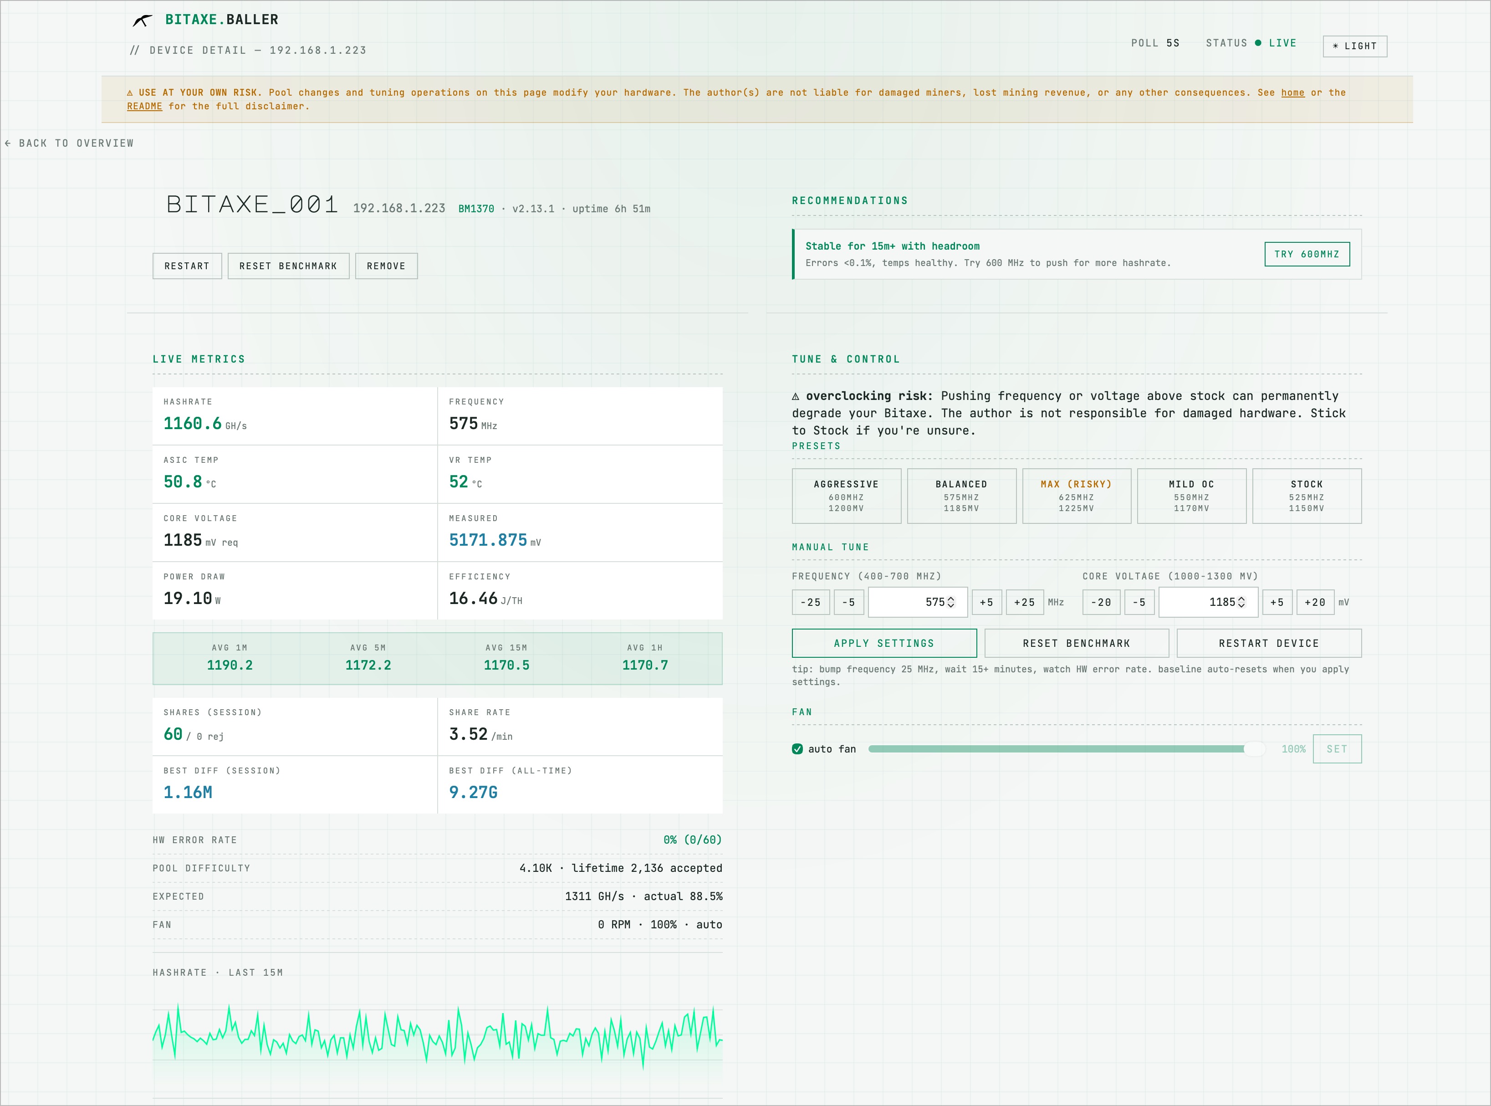Decrease core voltage by 5 mV
Screen dimensions: 1491x1106
(x=1139, y=602)
